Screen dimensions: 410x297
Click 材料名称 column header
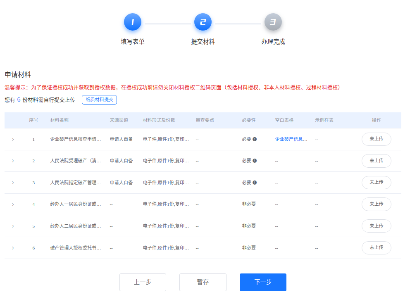point(60,120)
